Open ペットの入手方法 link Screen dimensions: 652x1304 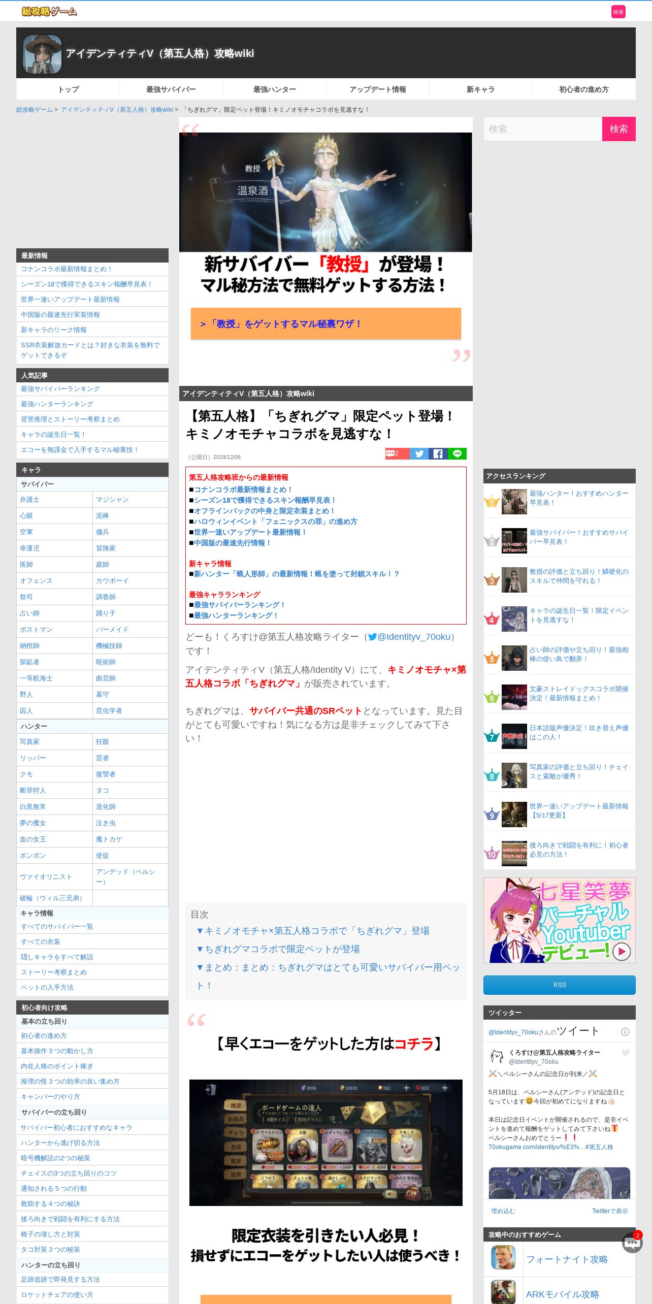coord(47,988)
